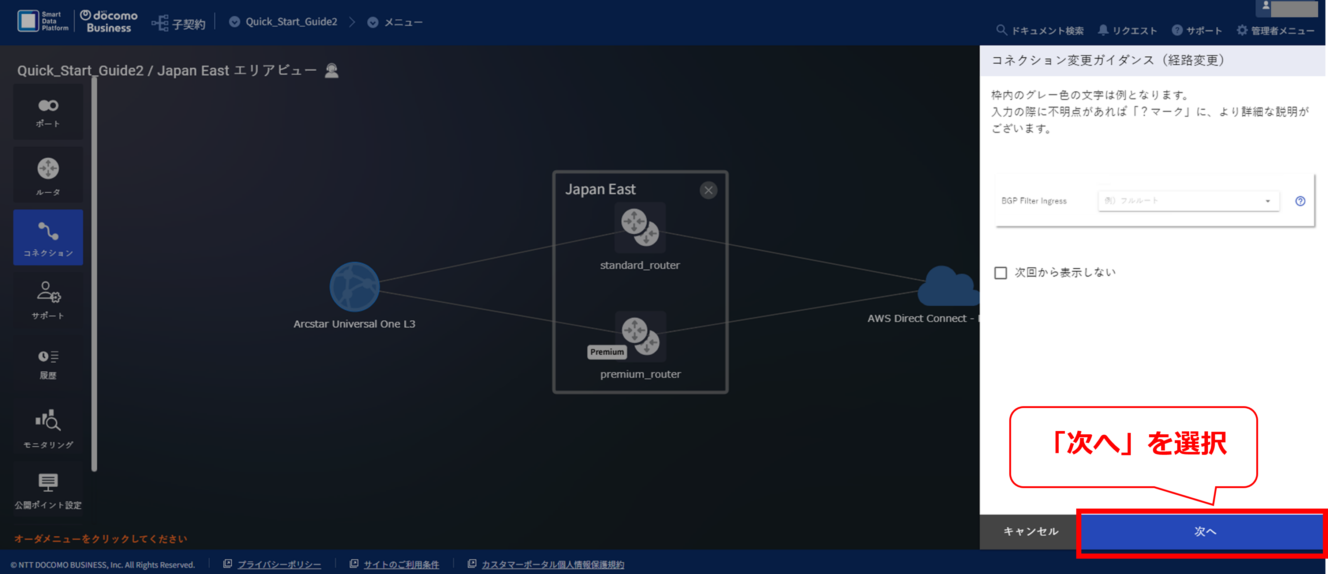Expand the Quick_Start_Guide2 breadcrumb dropdown
1328x574 pixels.
[x=234, y=22]
